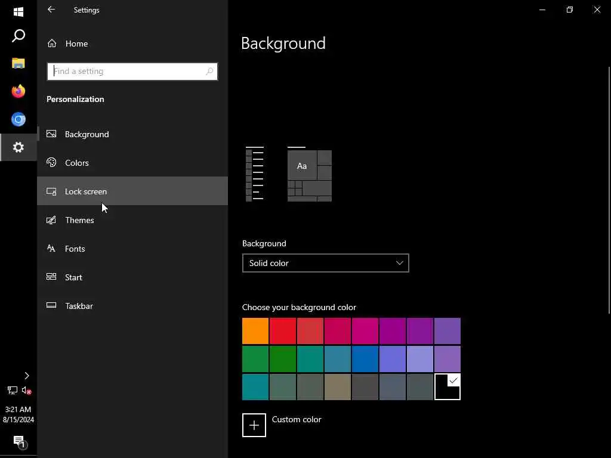
Task: Show hidden system tray icons
Action: coord(26,376)
